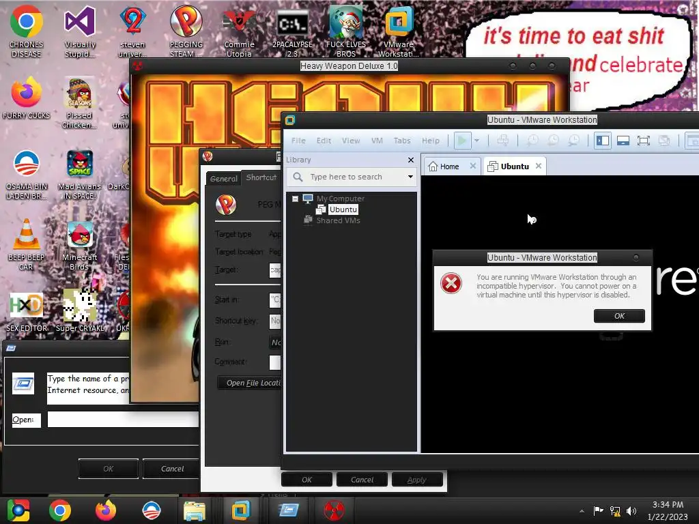
Task: Close the Ubuntu tab
Action: pyautogui.click(x=539, y=166)
